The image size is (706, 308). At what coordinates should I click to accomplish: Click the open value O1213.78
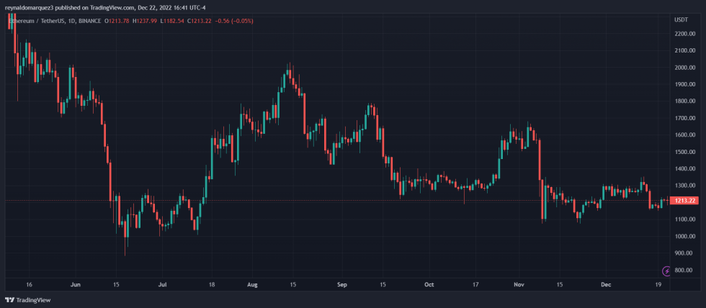point(118,21)
